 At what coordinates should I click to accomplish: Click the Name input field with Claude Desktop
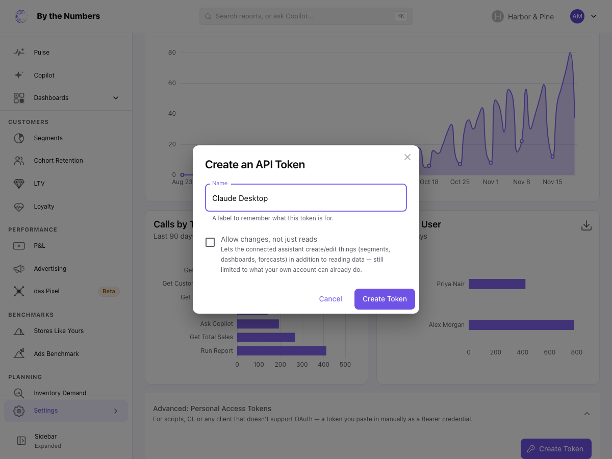(306, 198)
